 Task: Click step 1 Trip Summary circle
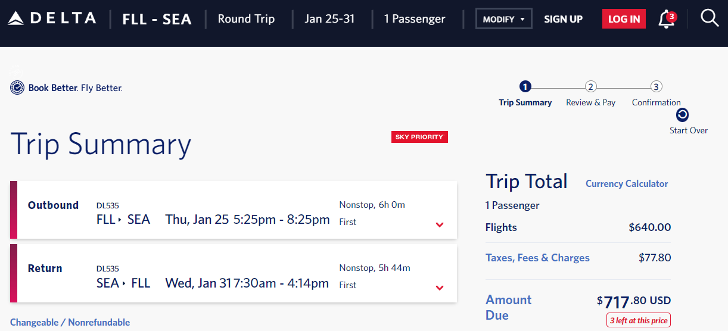click(525, 87)
